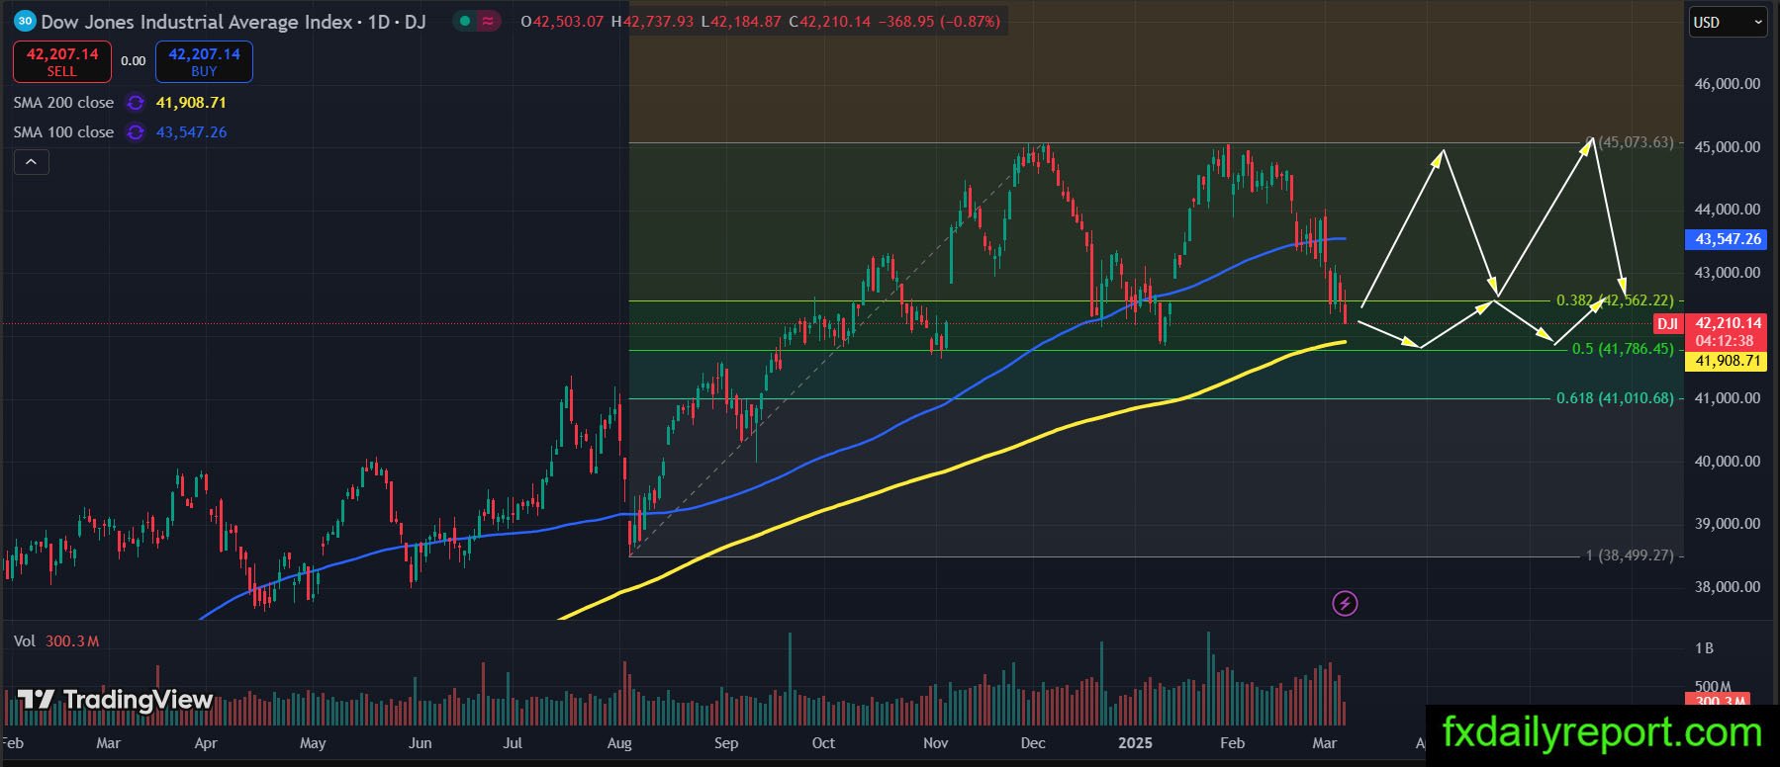This screenshot has width=1780, height=767.
Task: Click the 38,000.00 price axis label
Action: tap(1727, 587)
